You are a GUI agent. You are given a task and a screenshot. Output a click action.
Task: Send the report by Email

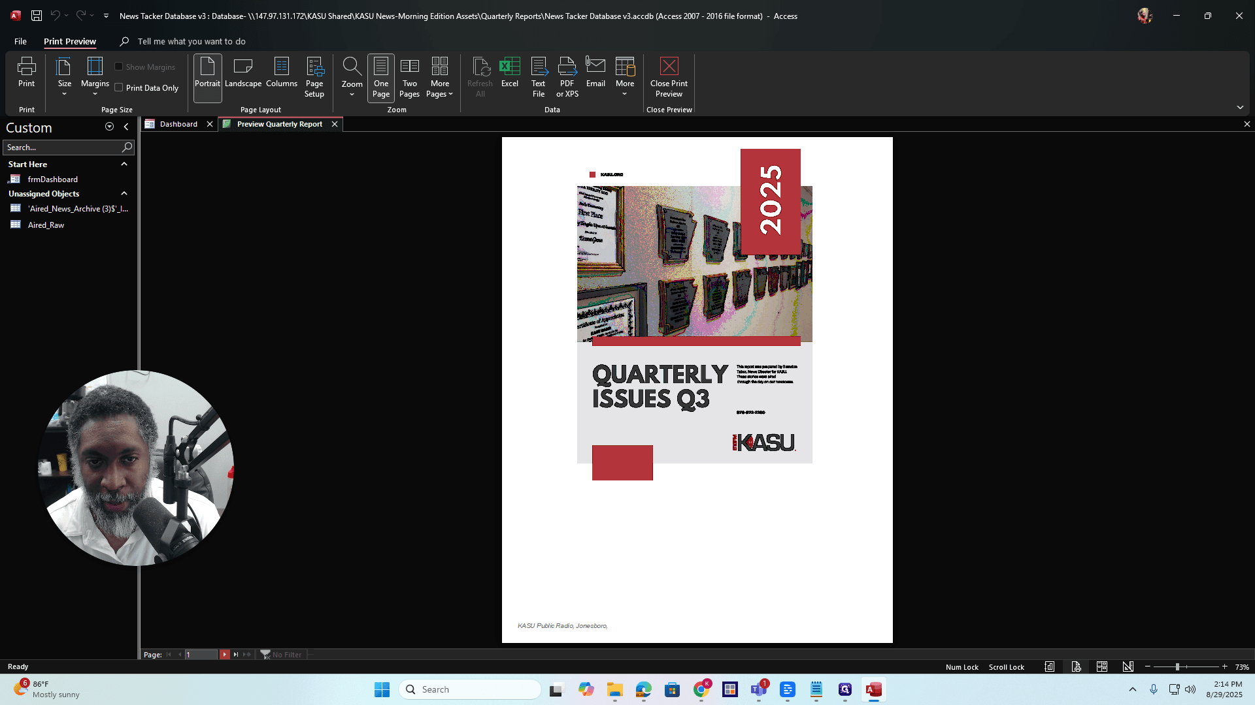click(595, 72)
